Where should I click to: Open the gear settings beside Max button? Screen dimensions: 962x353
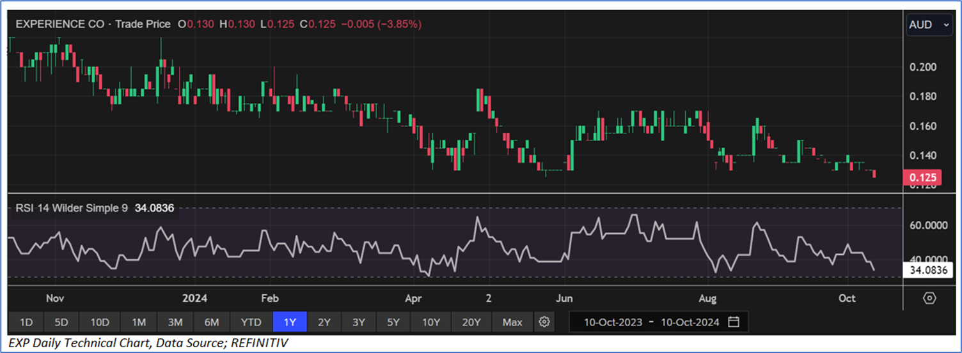point(544,322)
